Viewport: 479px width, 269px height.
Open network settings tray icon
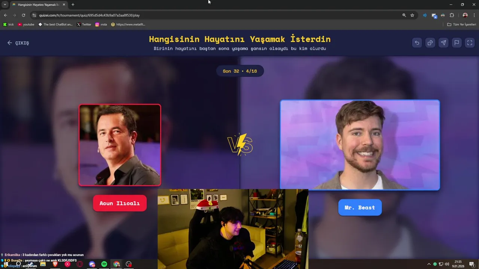click(x=441, y=264)
